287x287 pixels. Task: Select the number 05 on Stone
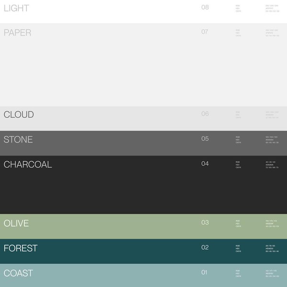(205, 139)
